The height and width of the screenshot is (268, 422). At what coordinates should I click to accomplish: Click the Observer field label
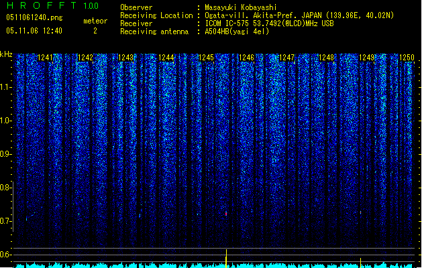136,7
